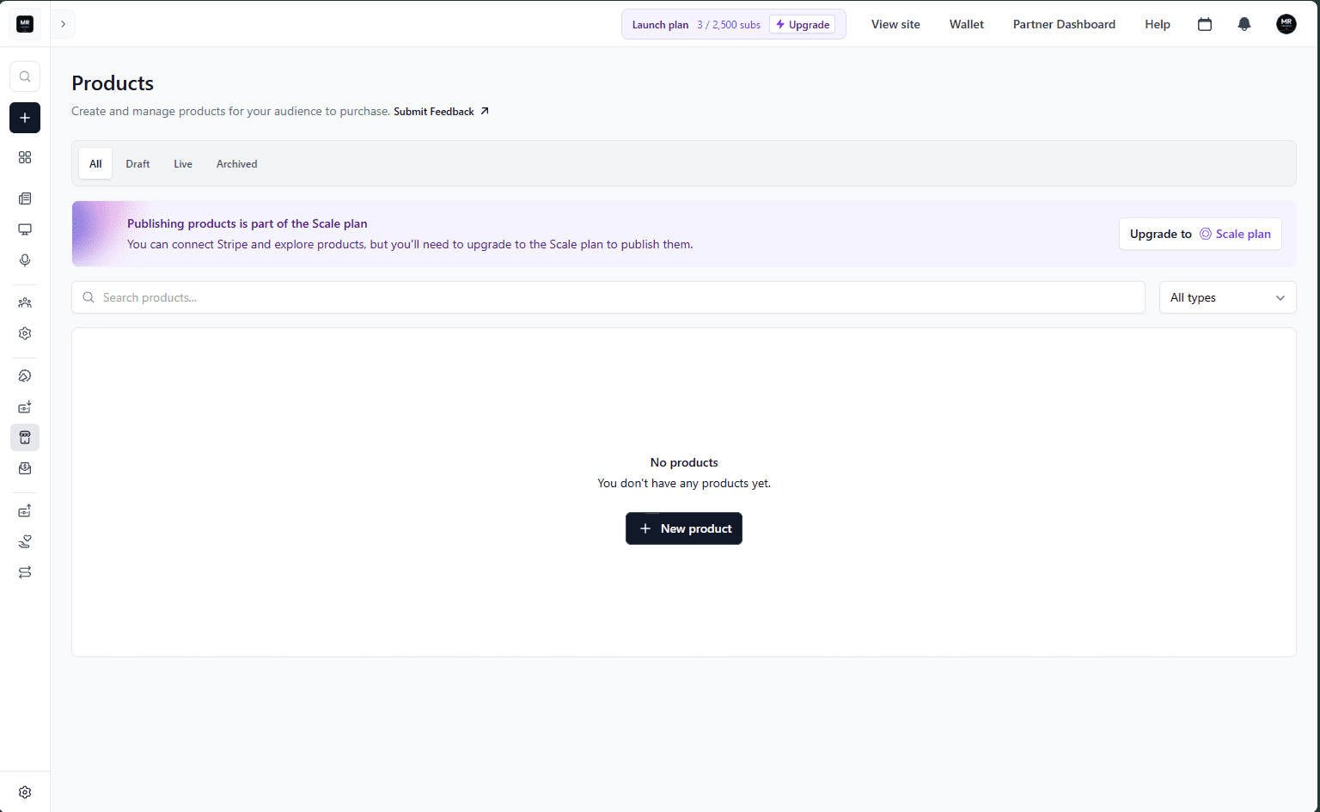
Task: Click Upgrade to Scale plan button
Action: click(1200, 234)
